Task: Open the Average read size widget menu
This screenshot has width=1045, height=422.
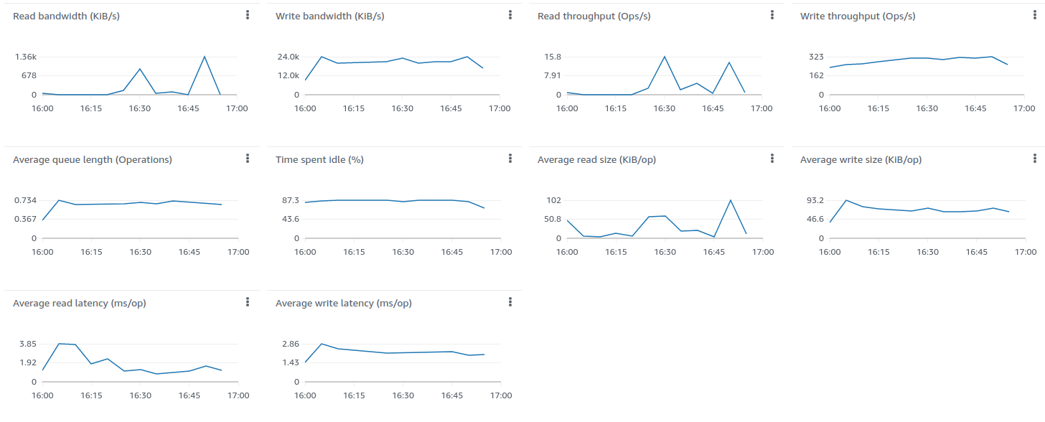Action: tap(772, 159)
